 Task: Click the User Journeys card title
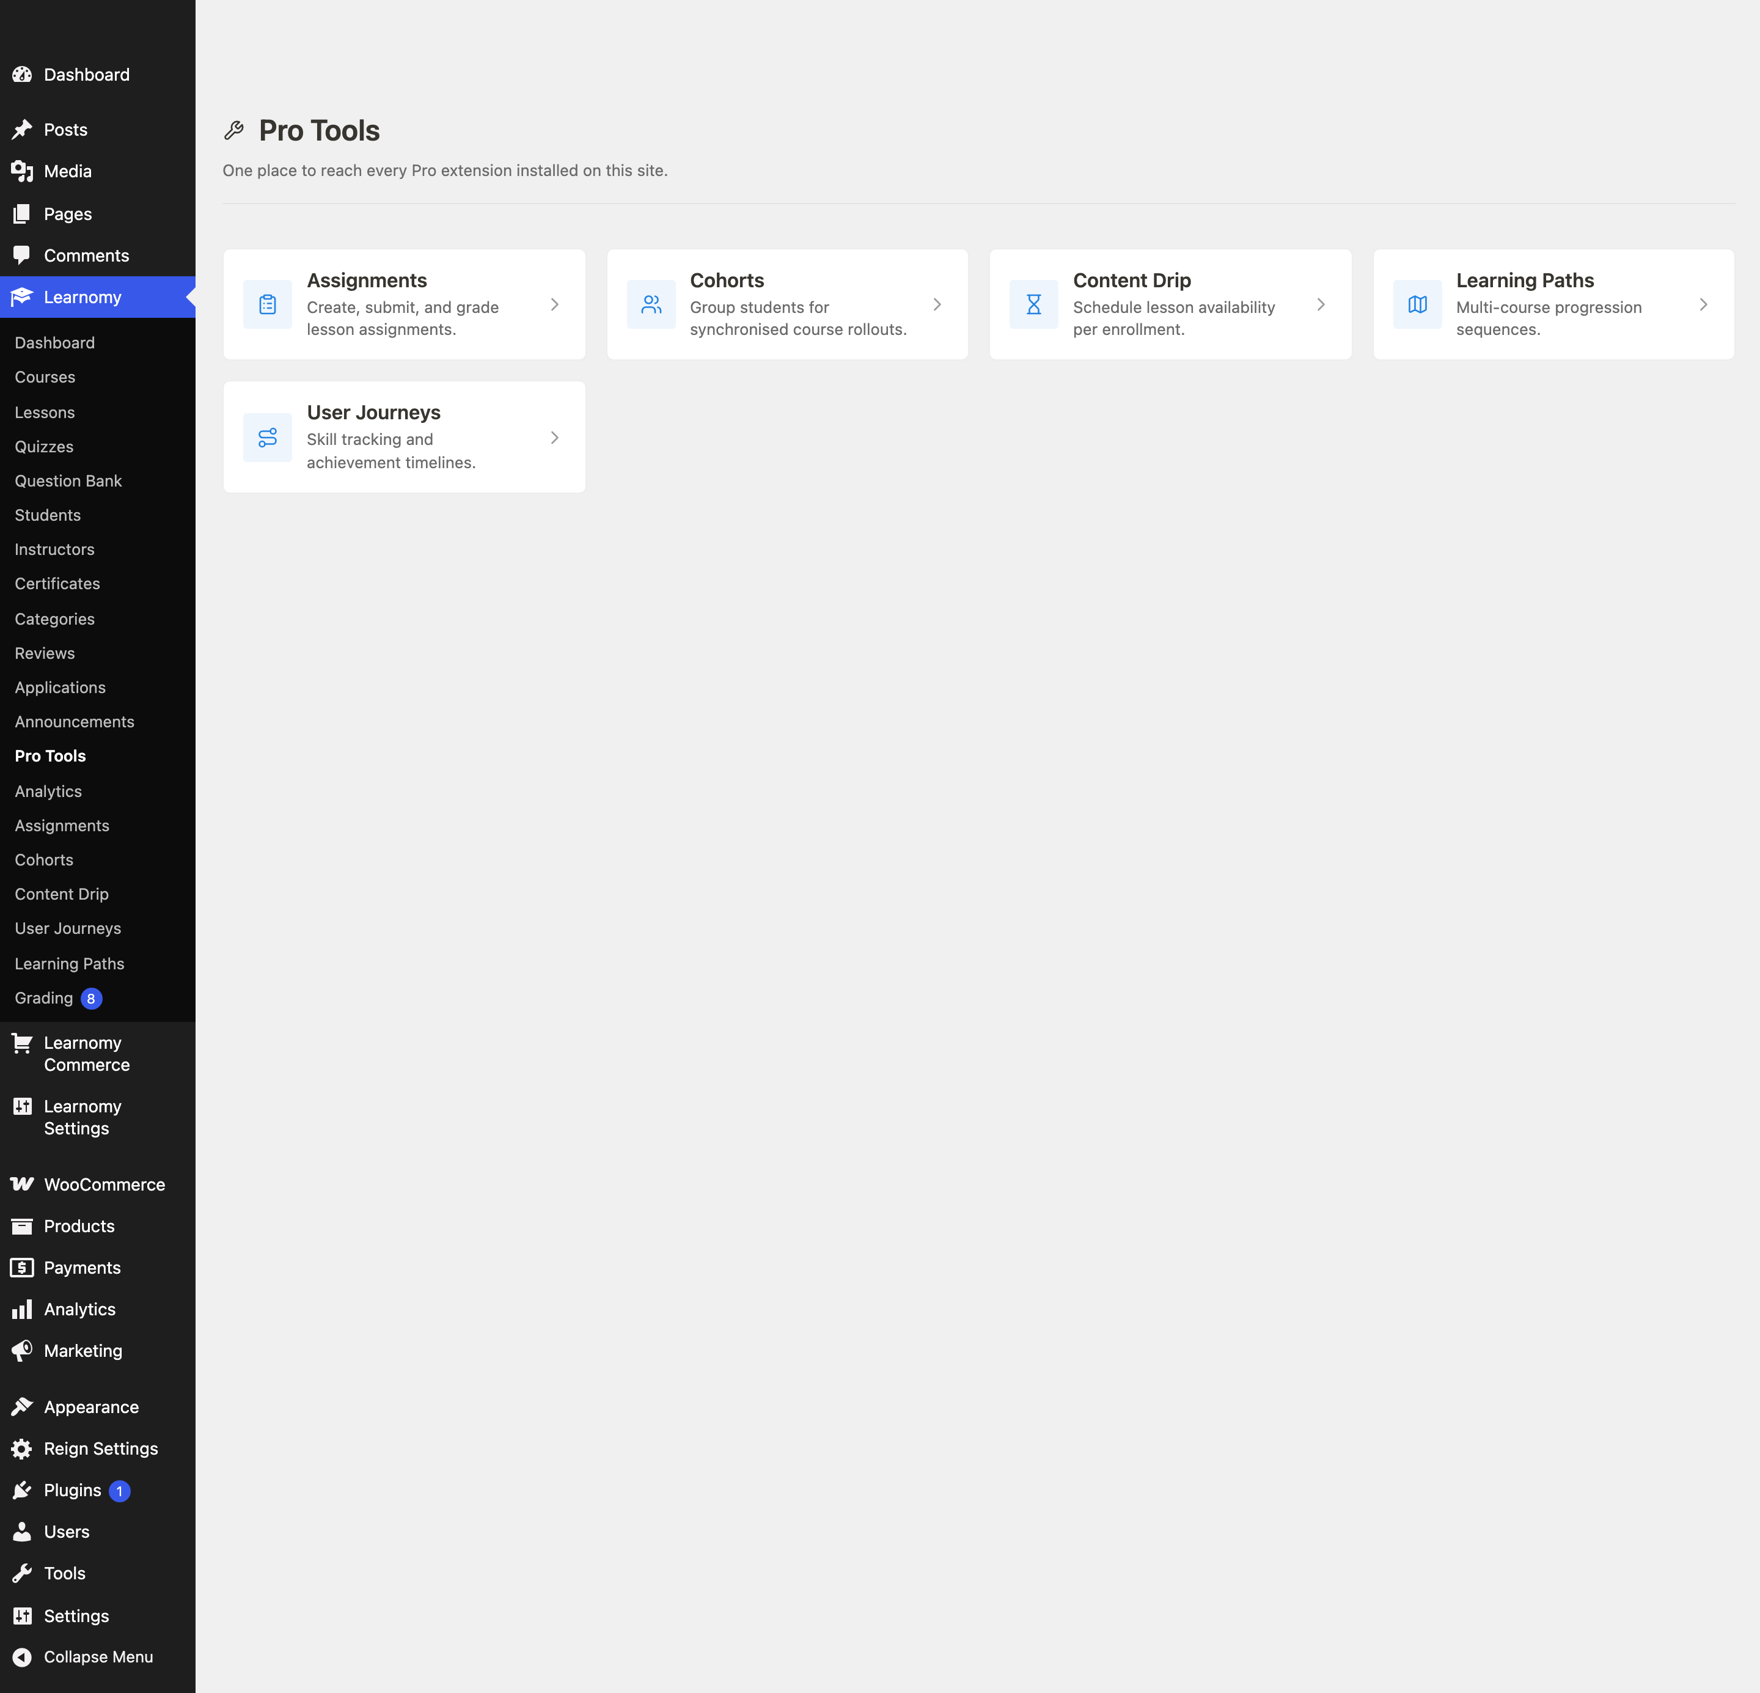373,412
